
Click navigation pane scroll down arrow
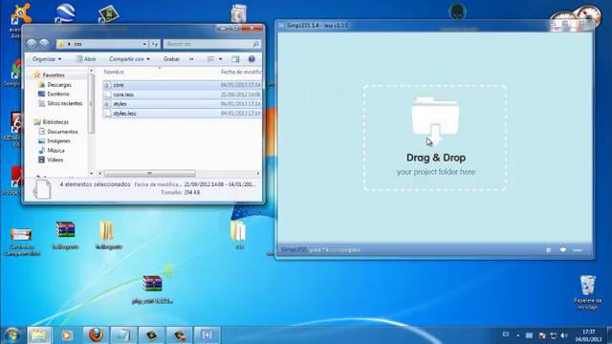[92, 173]
